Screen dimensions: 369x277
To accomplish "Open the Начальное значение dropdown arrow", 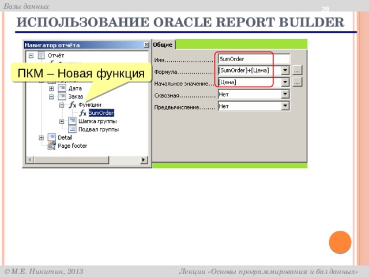I will pyautogui.click(x=285, y=82).
